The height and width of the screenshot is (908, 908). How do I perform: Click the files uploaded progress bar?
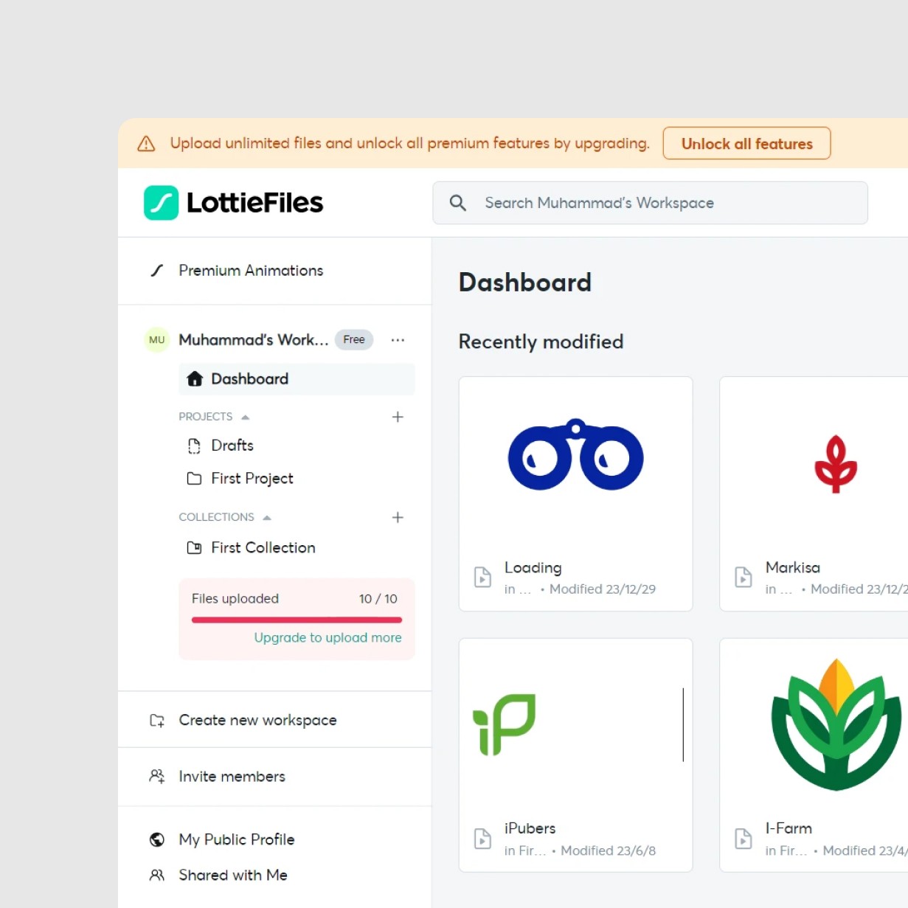297,620
